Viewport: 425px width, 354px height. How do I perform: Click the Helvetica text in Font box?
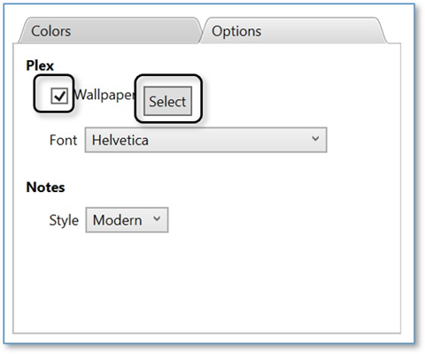pos(120,140)
